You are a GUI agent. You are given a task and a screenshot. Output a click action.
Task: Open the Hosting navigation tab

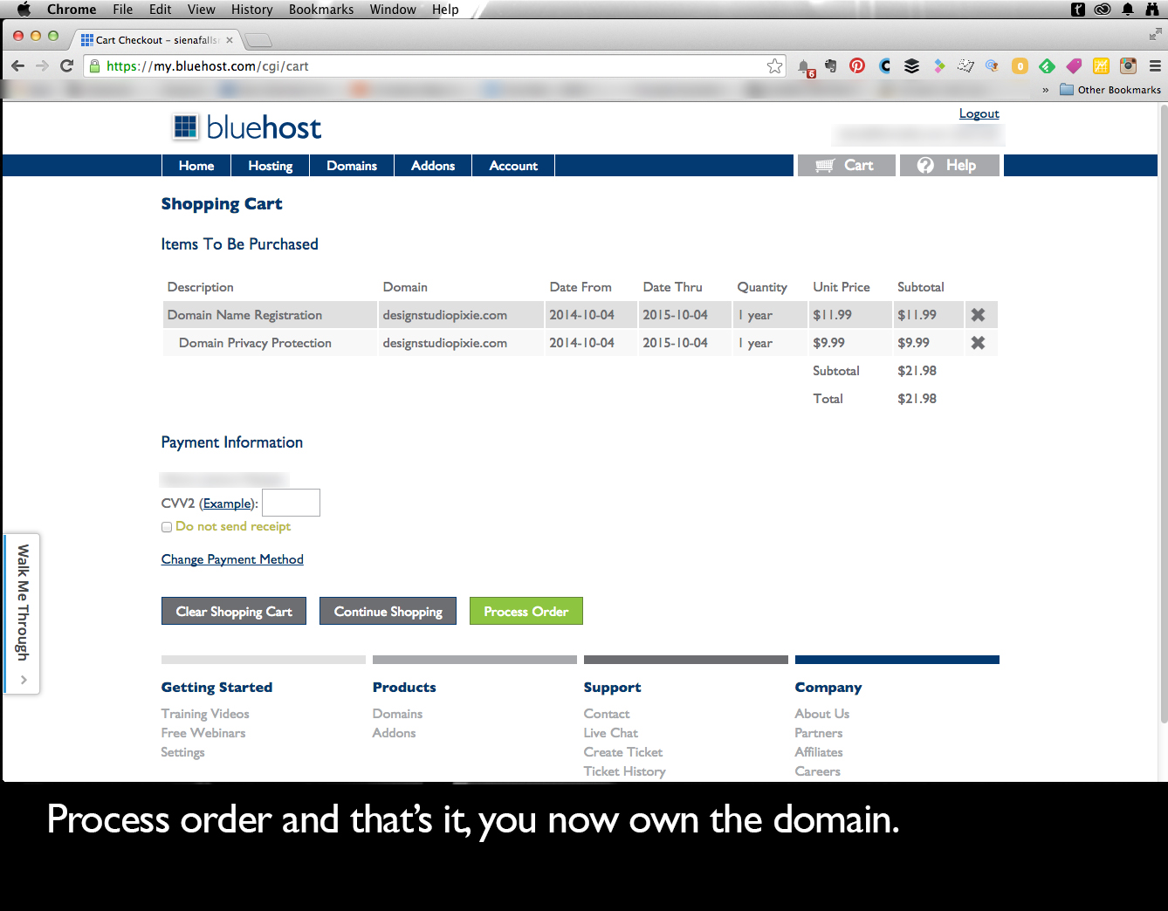coord(271,166)
